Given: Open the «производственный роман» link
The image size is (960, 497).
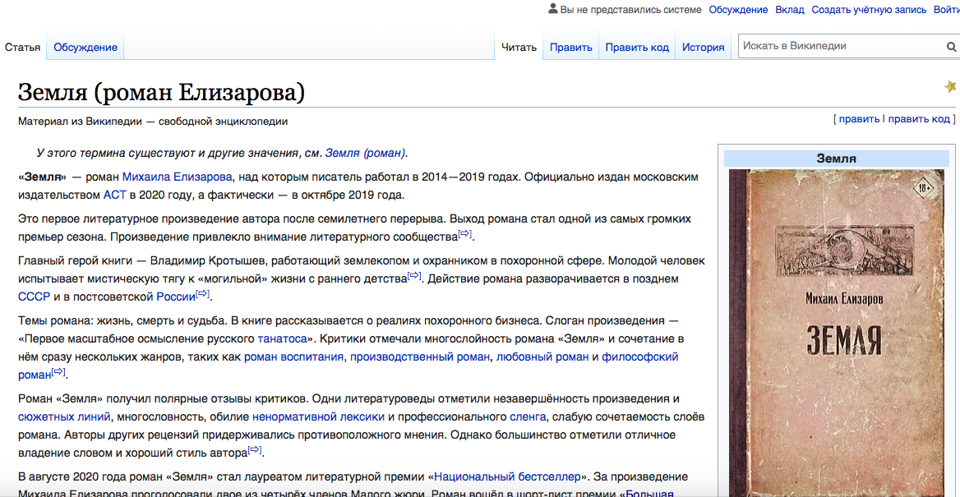Looking at the screenshot, I should (421, 357).
